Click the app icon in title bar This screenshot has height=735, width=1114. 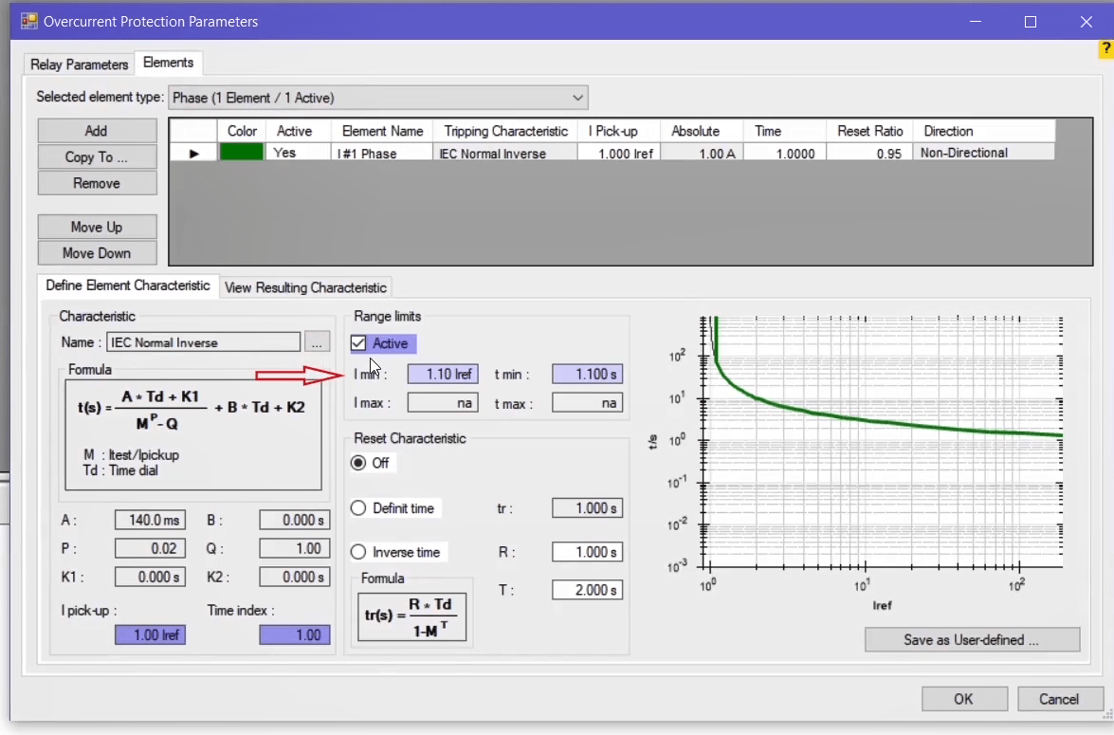(29, 21)
